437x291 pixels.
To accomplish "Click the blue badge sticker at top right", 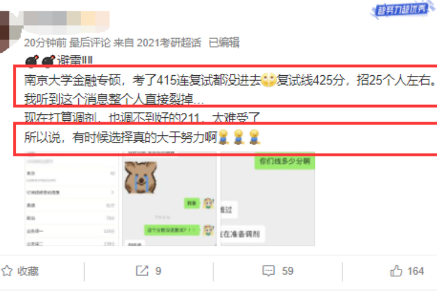I will click(401, 10).
